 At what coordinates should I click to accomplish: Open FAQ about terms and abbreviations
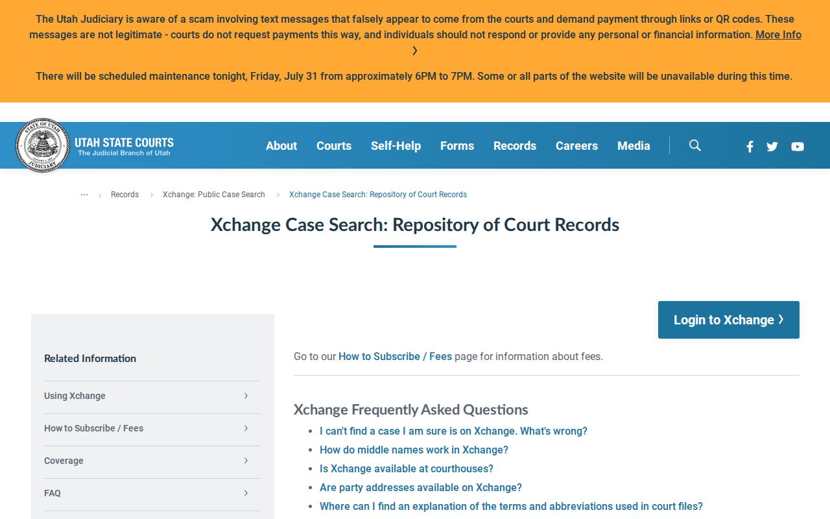tap(511, 506)
